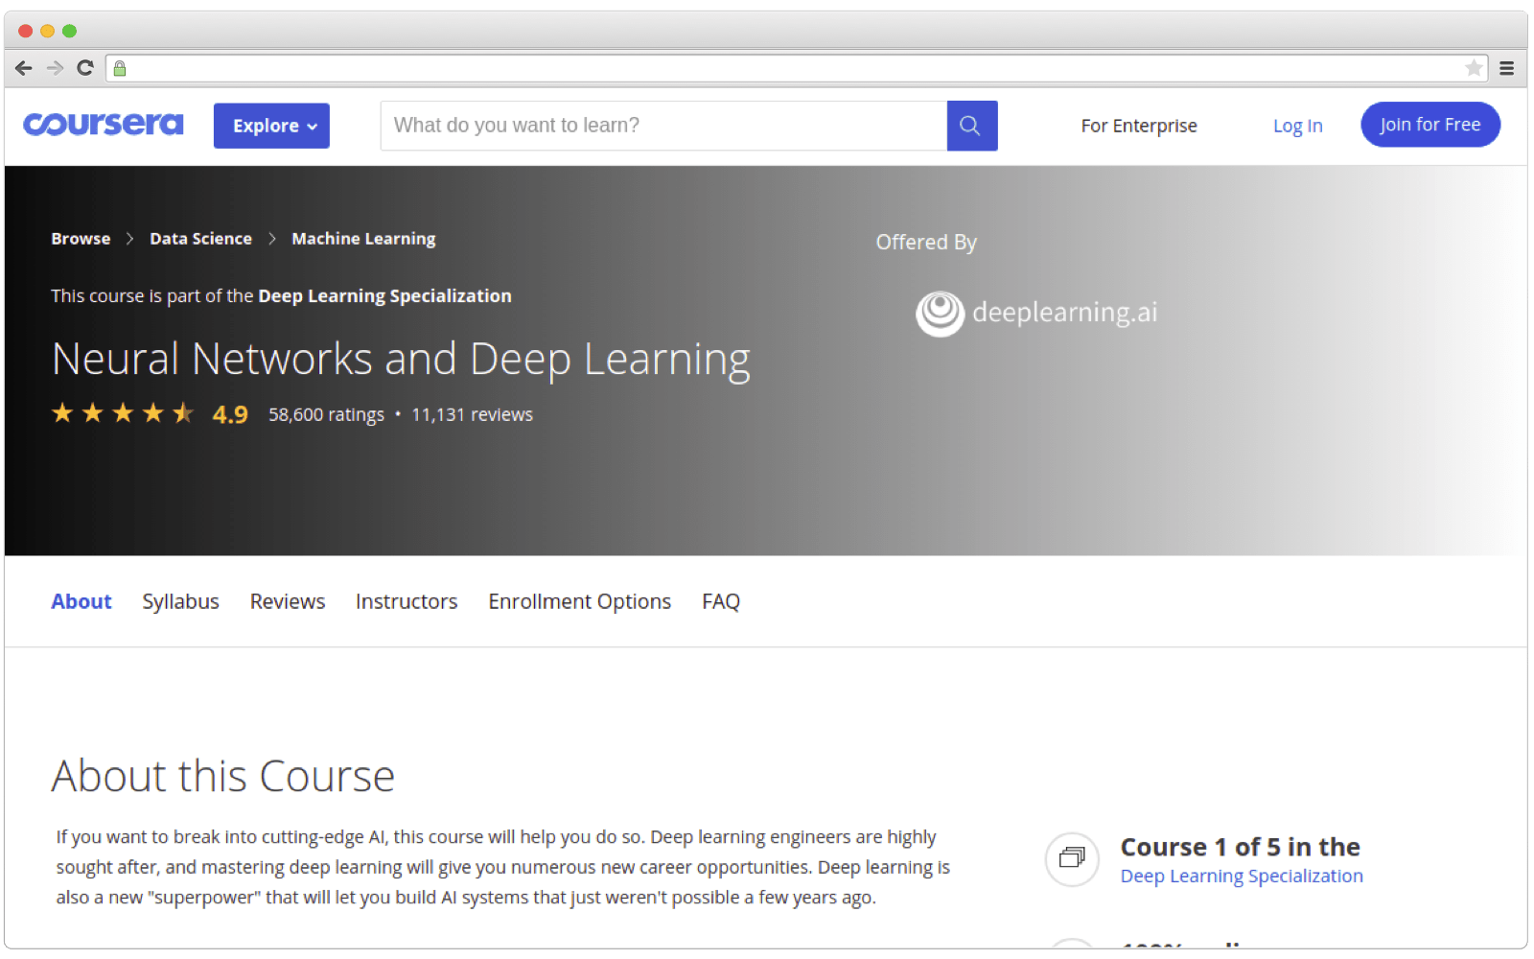
Task: Bookmark page with star icon
Action: [1474, 68]
